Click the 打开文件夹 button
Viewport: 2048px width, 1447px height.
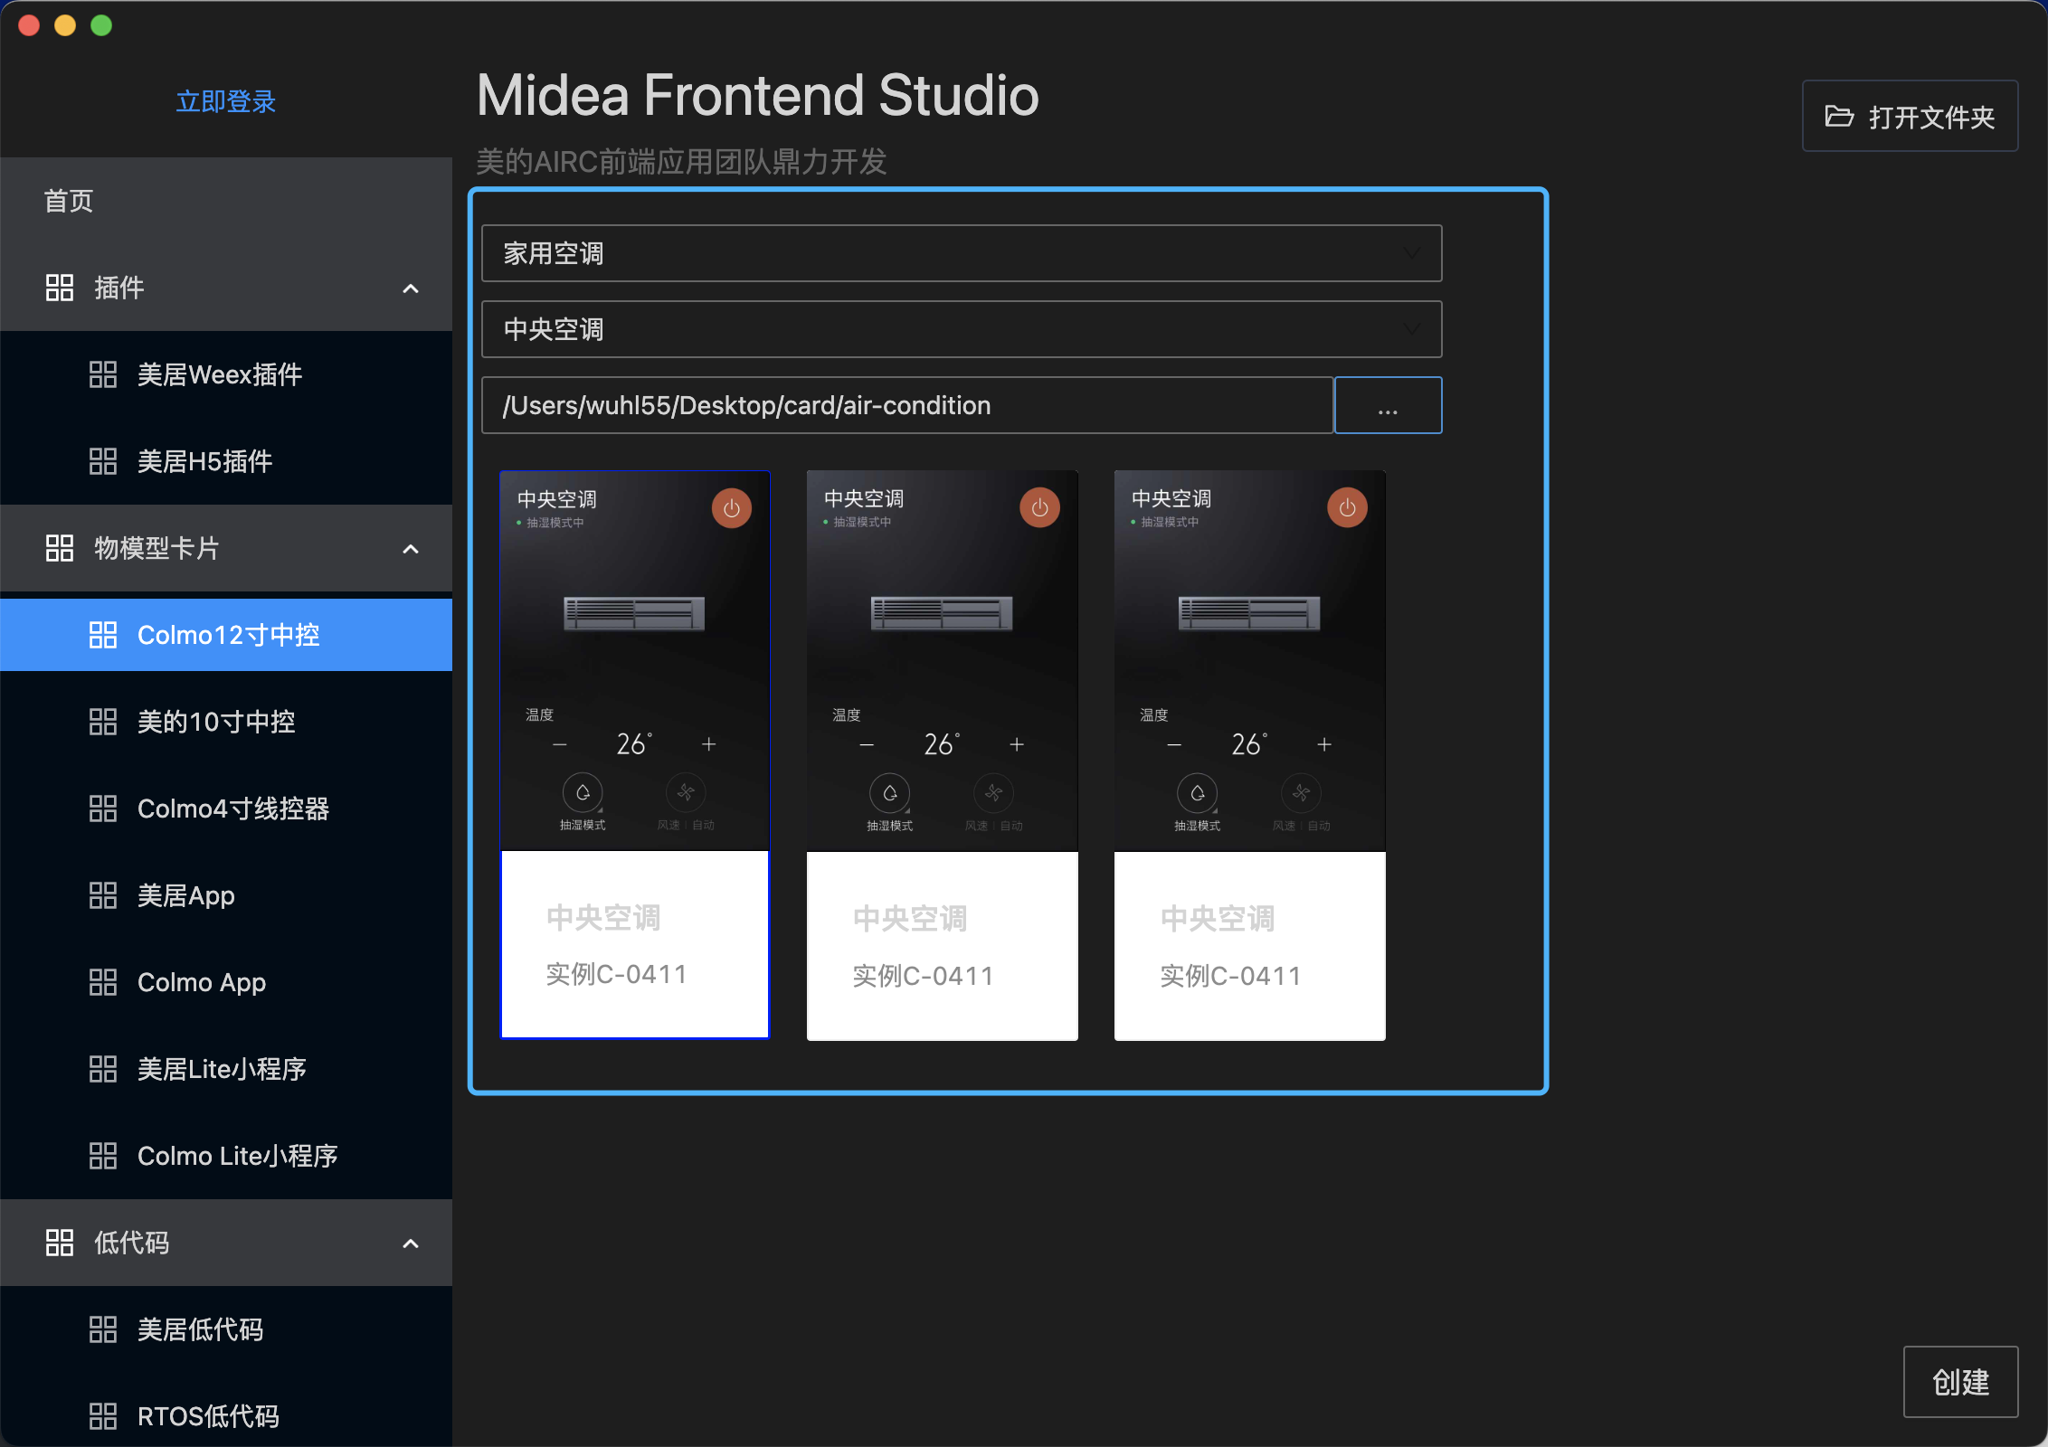click(1910, 116)
